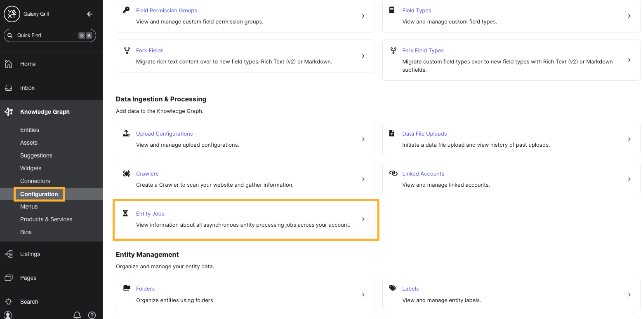Collapse sidebar with the back arrow
643x319 pixels.
point(90,14)
